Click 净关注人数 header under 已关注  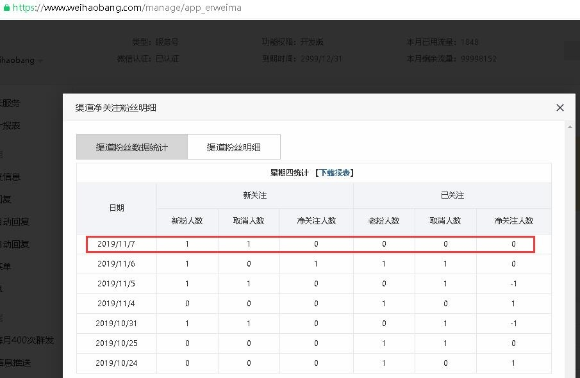514,221
